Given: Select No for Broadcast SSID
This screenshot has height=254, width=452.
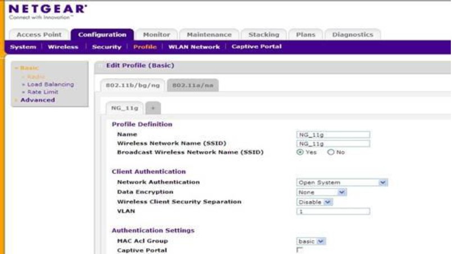Looking at the screenshot, I should pyautogui.click(x=331, y=152).
